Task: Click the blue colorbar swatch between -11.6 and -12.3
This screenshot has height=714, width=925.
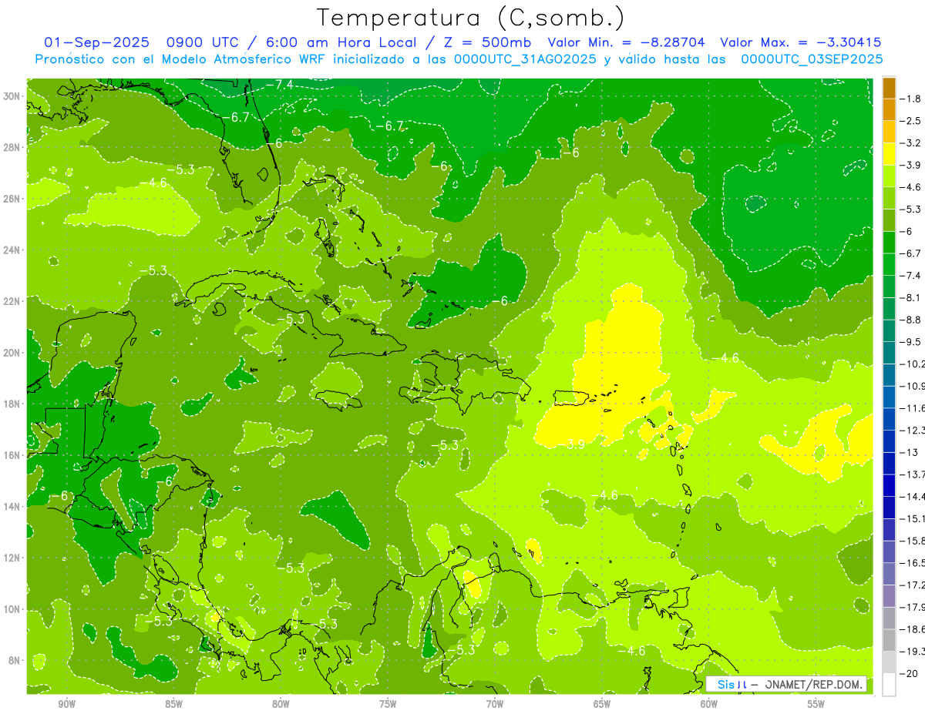Action: pyautogui.click(x=889, y=419)
